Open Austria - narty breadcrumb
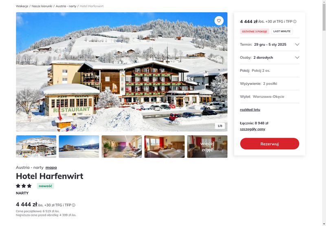The image size is (326, 226). (x=66, y=6)
